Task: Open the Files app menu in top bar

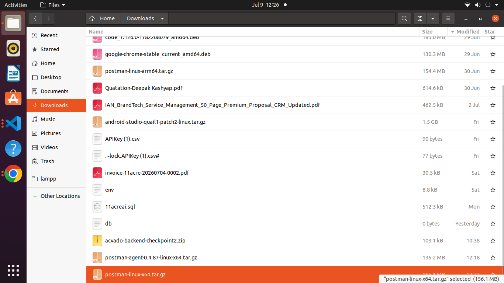Action: [x=52, y=5]
